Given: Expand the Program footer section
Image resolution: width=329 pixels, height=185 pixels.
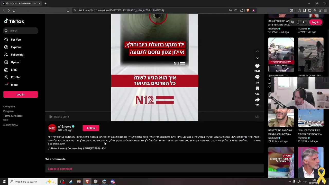Looking at the screenshot, I should point(8,111).
